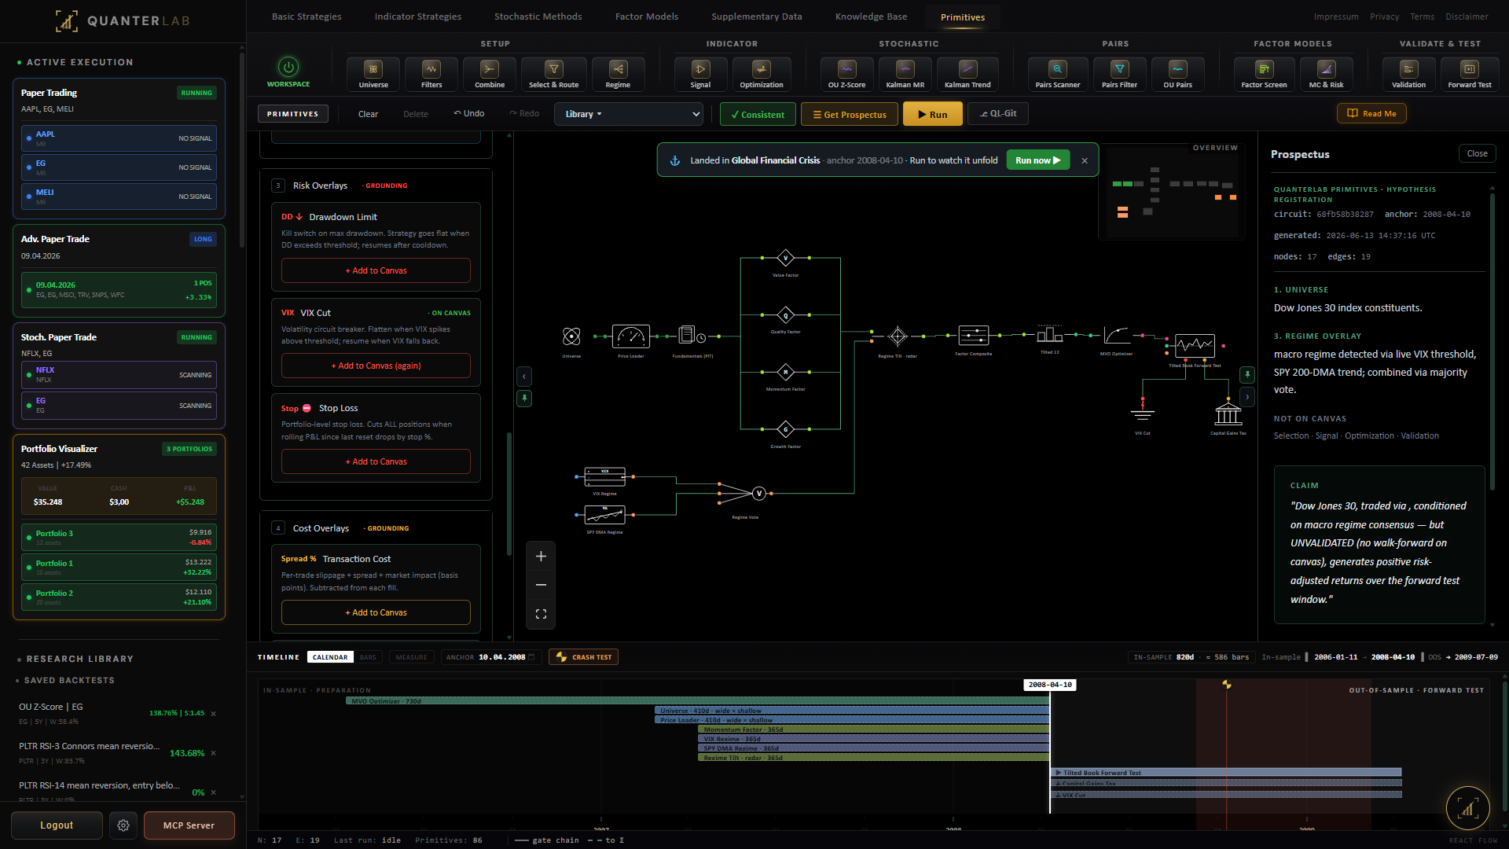Toggle the Consistent check button
The height and width of the screenshot is (849, 1509).
click(758, 114)
